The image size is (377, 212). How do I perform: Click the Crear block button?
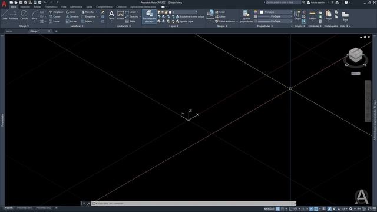click(x=220, y=12)
